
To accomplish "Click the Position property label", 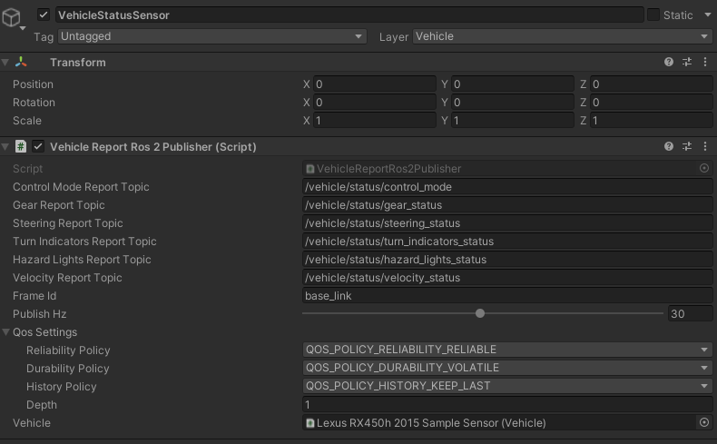I will click(x=33, y=84).
